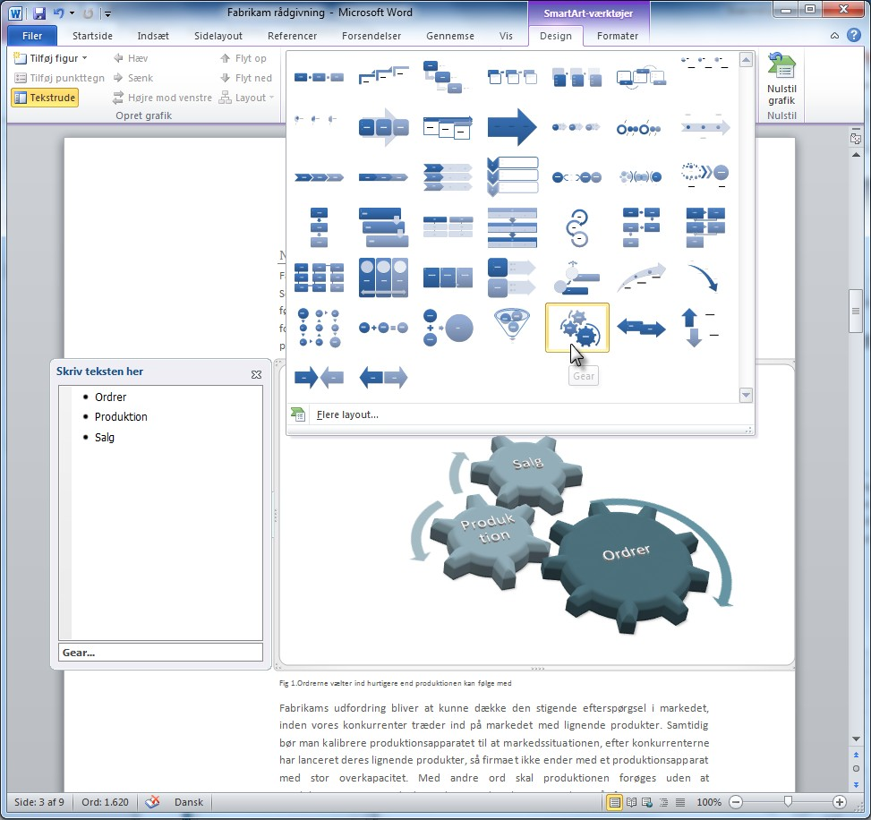The image size is (871, 820).
Task: Click Ord: 1.620 word count
Action: [105, 802]
